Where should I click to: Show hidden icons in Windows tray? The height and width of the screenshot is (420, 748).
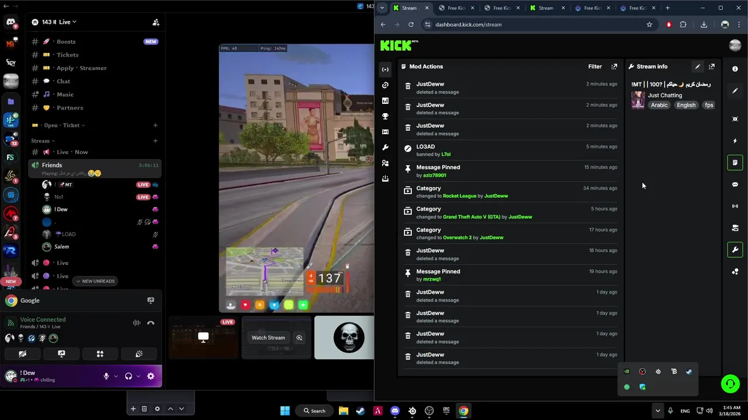pyautogui.click(x=657, y=411)
